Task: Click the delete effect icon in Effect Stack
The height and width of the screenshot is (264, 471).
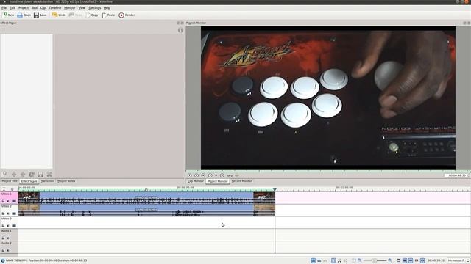Action: 49,175
